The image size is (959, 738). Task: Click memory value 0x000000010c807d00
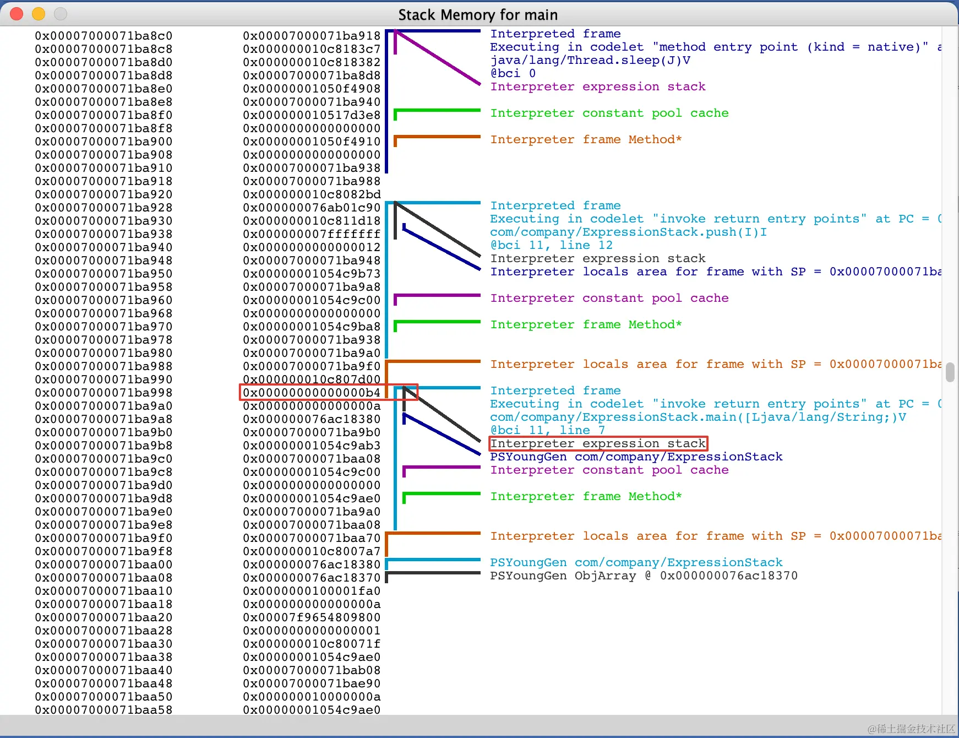tap(312, 379)
